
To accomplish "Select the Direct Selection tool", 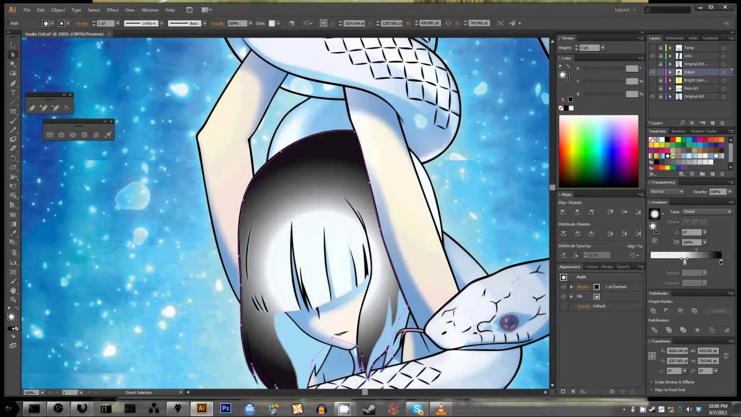I will click(x=13, y=55).
